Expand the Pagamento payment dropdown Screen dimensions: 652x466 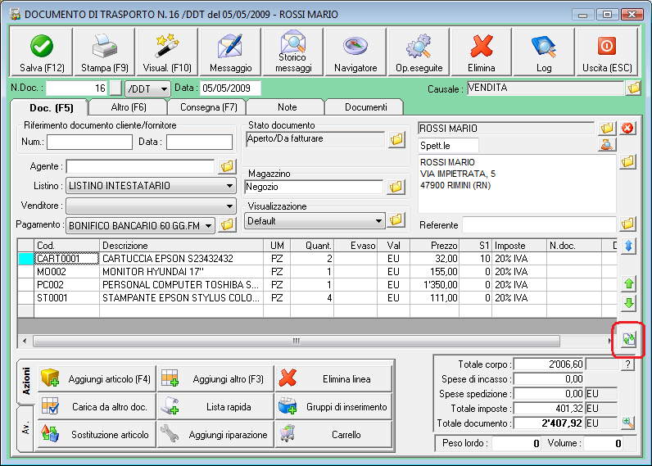coord(208,224)
